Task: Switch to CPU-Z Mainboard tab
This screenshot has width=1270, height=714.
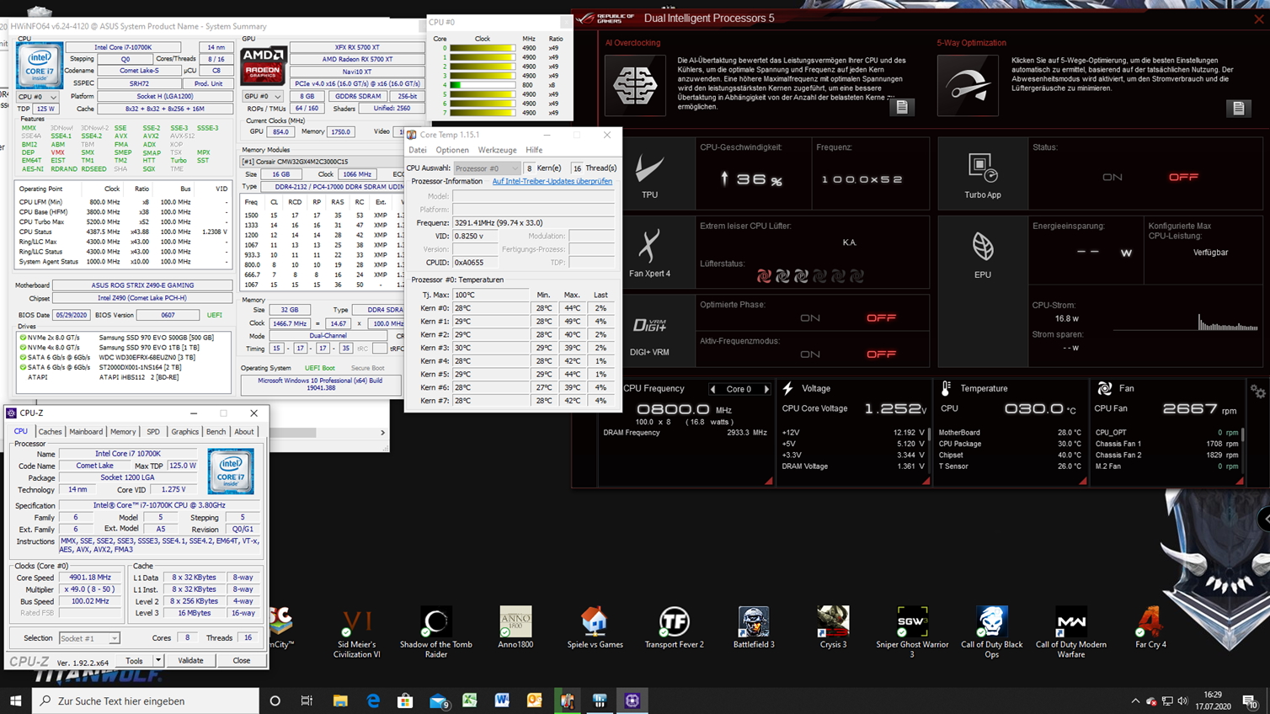Action: point(86,431)
